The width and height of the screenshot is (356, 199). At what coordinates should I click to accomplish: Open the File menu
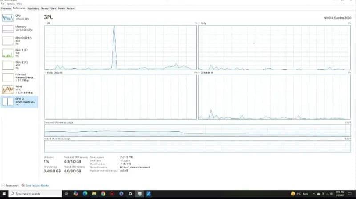[x=3, y=4]
